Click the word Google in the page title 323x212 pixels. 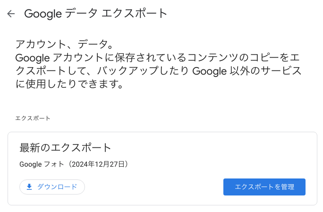point(43,14)
